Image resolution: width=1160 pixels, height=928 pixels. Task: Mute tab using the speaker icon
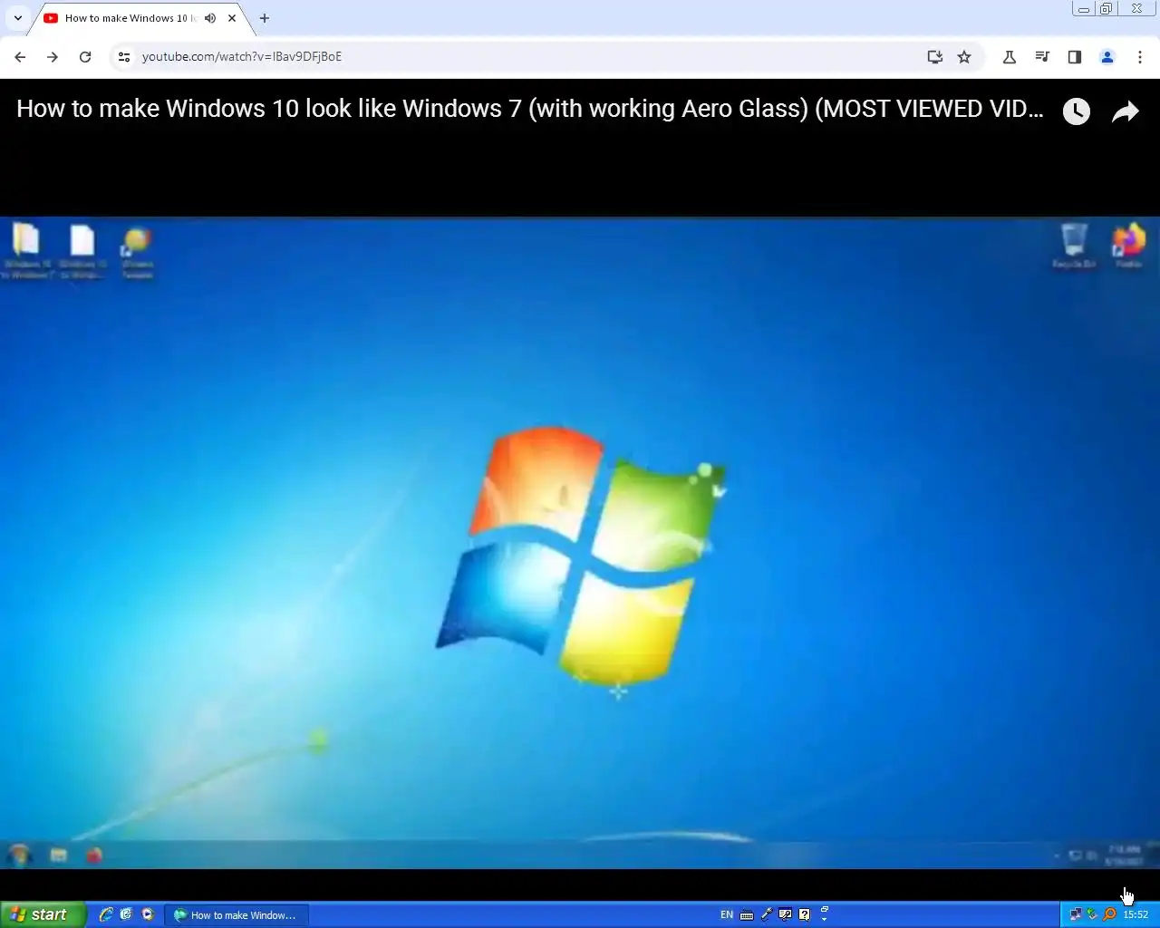[210, 18]
